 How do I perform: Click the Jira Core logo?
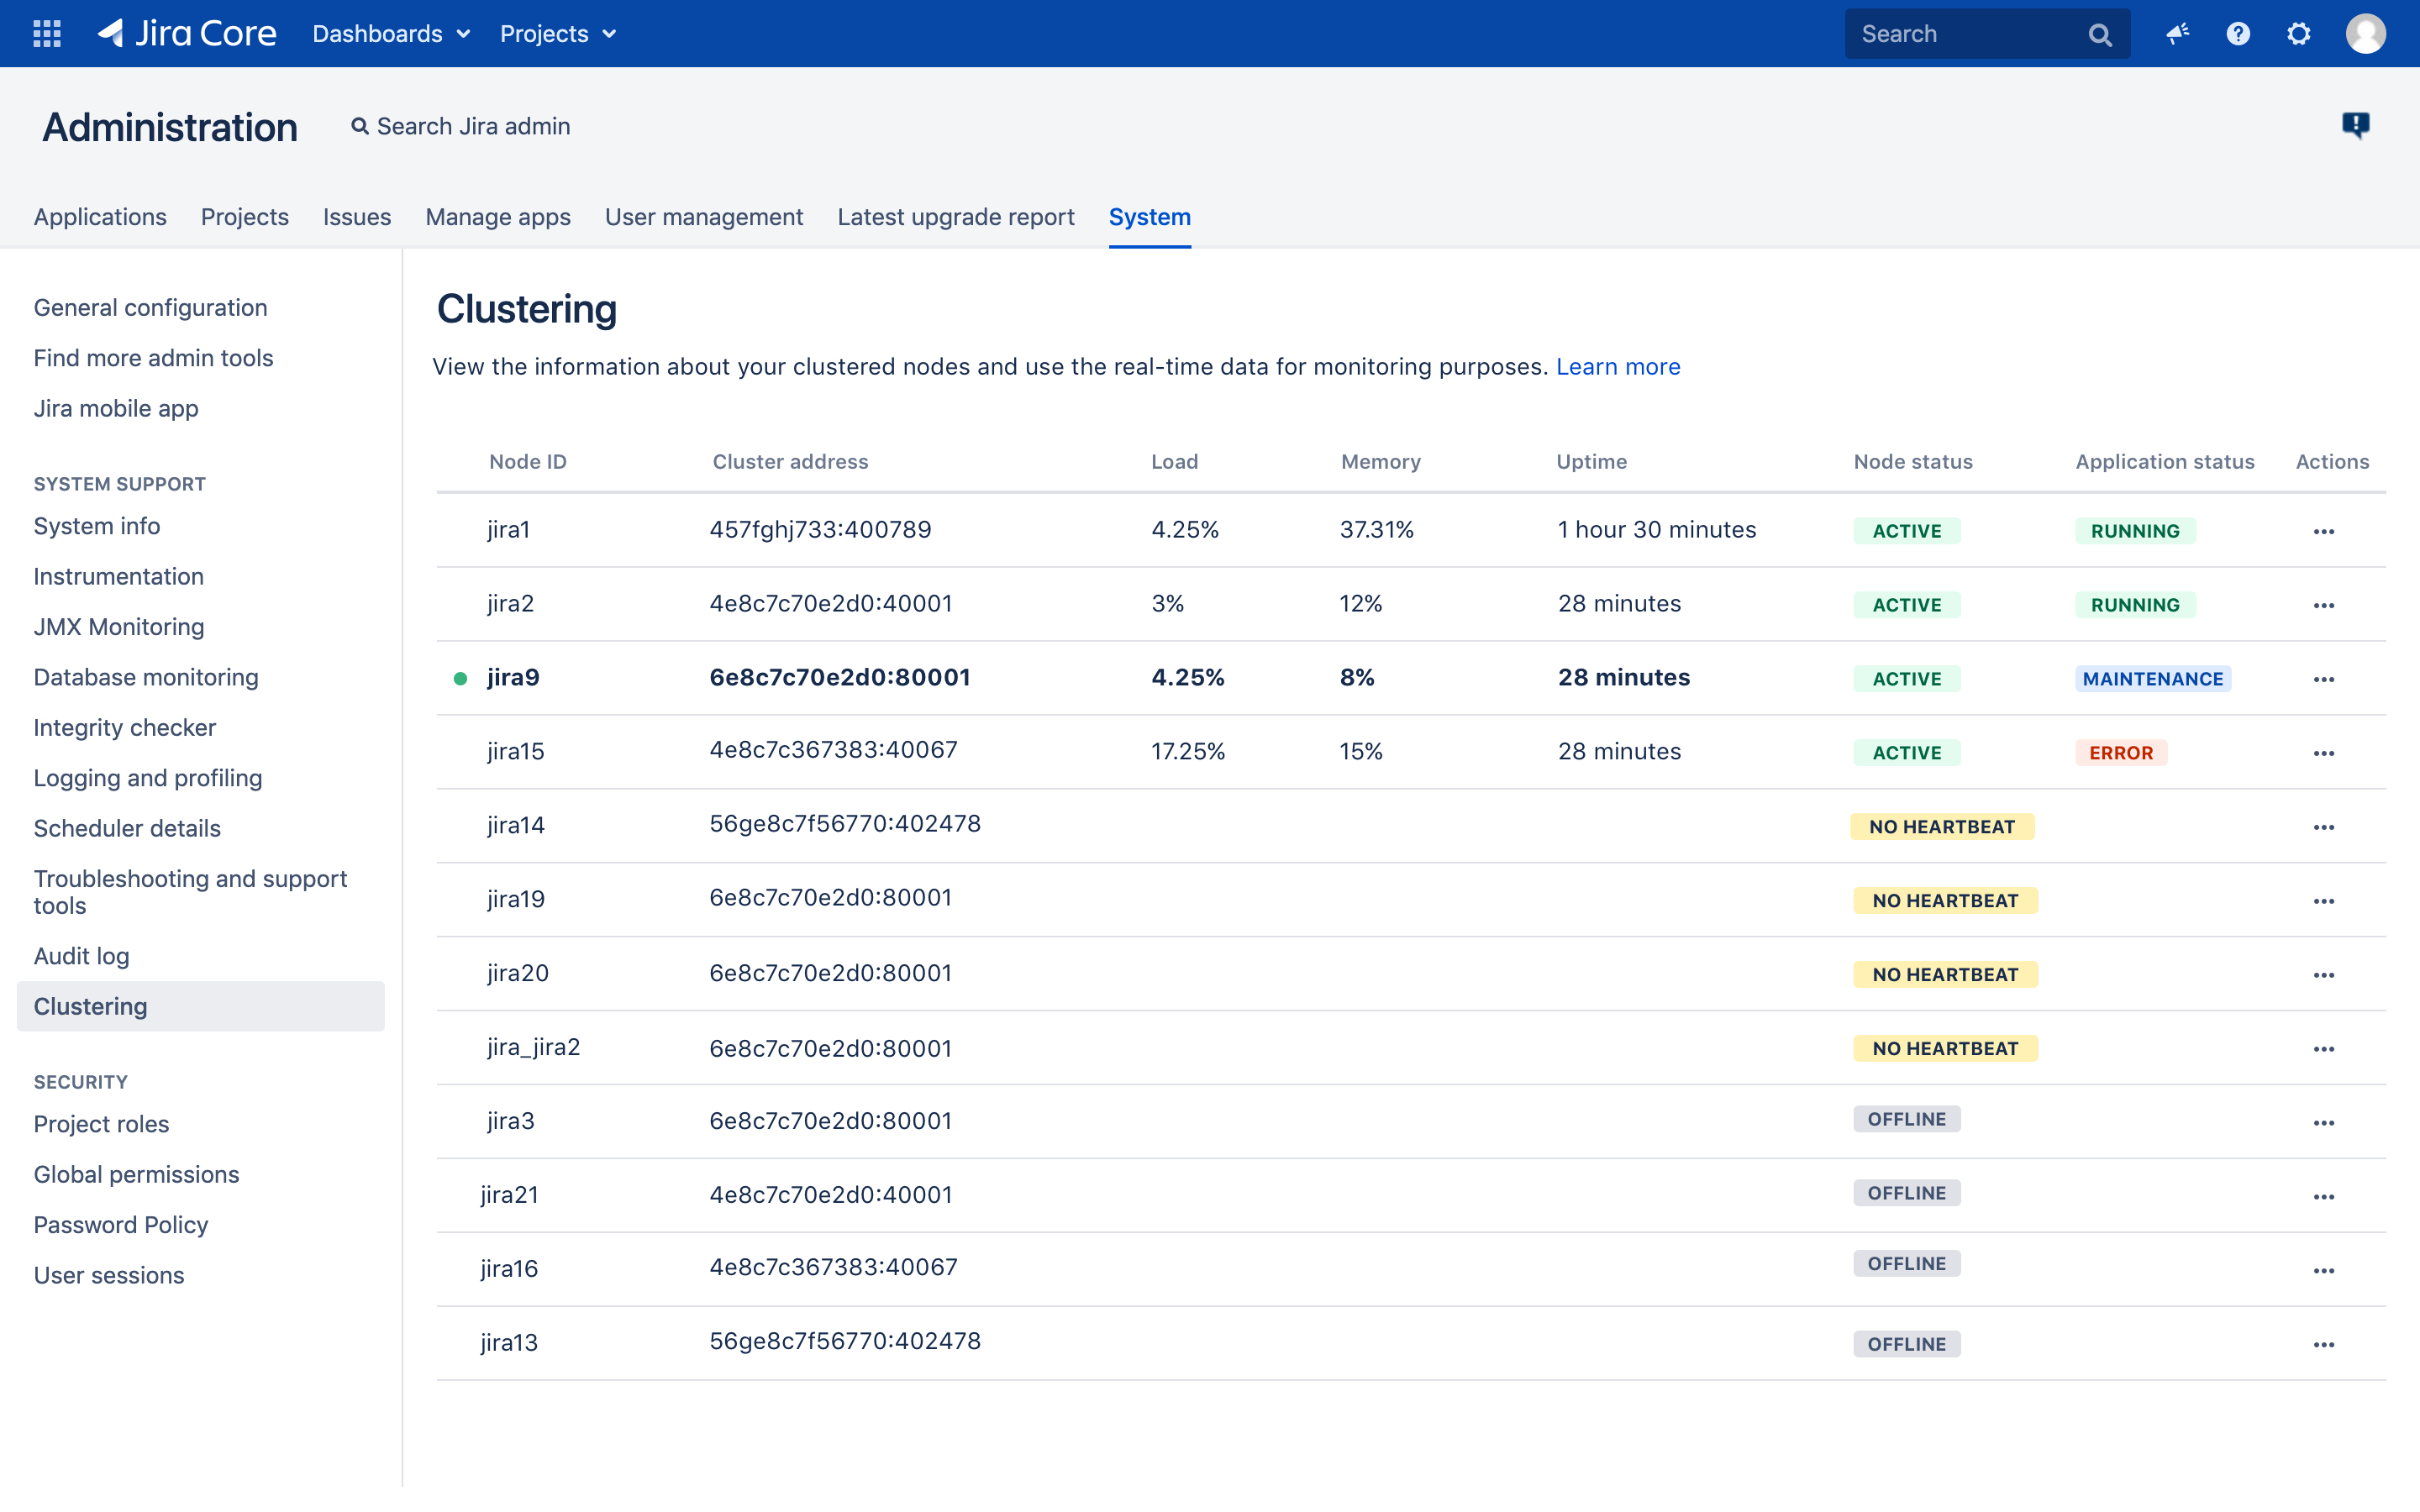tap(187, 34)
